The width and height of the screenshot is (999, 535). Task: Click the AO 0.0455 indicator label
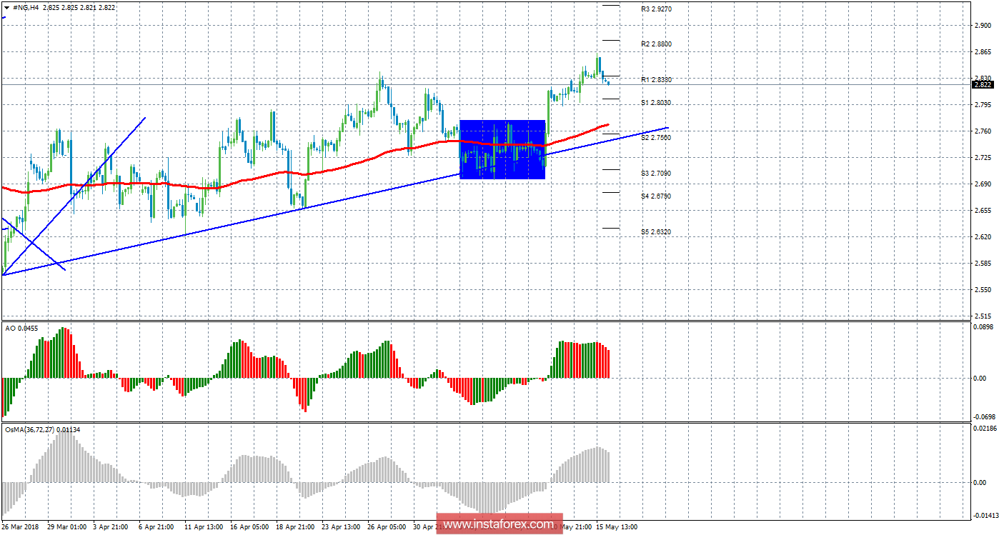(x=21, y=328)
